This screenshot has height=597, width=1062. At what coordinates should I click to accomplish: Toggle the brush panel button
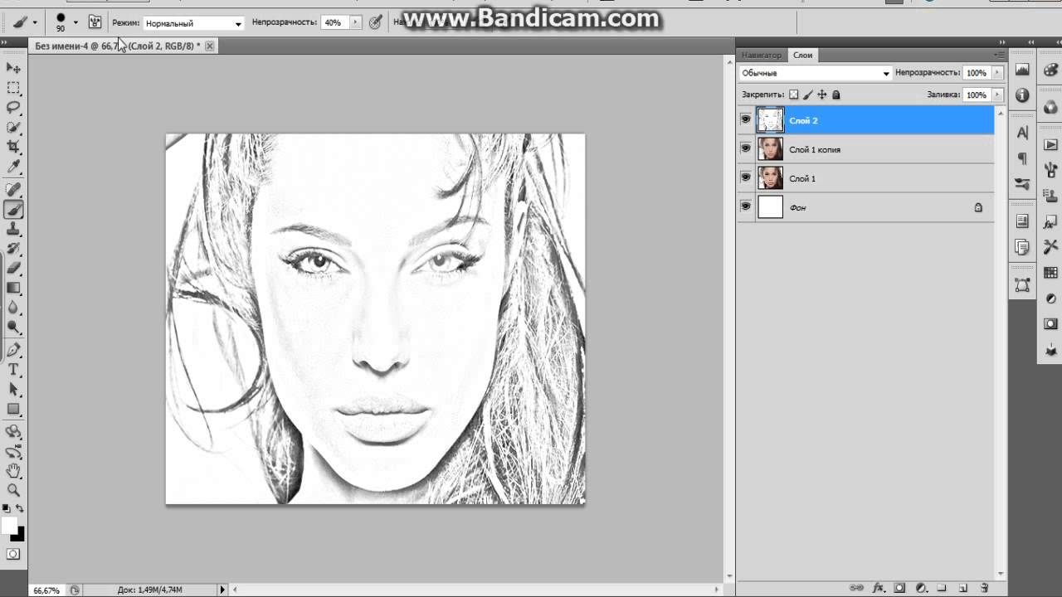95,23
